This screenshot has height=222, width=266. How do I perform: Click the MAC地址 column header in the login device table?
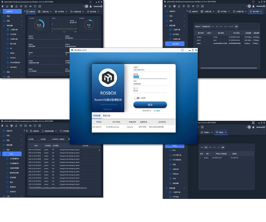[x=116, y=122]
